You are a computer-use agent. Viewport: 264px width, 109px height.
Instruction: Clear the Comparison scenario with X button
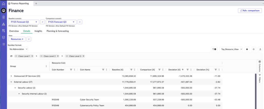(x=80, y=22)
